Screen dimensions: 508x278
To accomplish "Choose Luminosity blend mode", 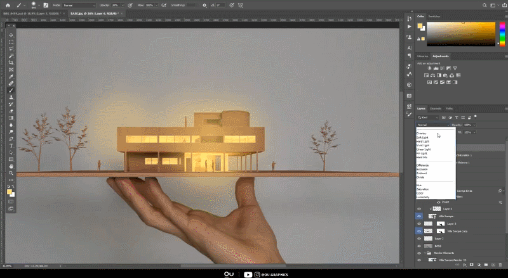I will (423, 196).
